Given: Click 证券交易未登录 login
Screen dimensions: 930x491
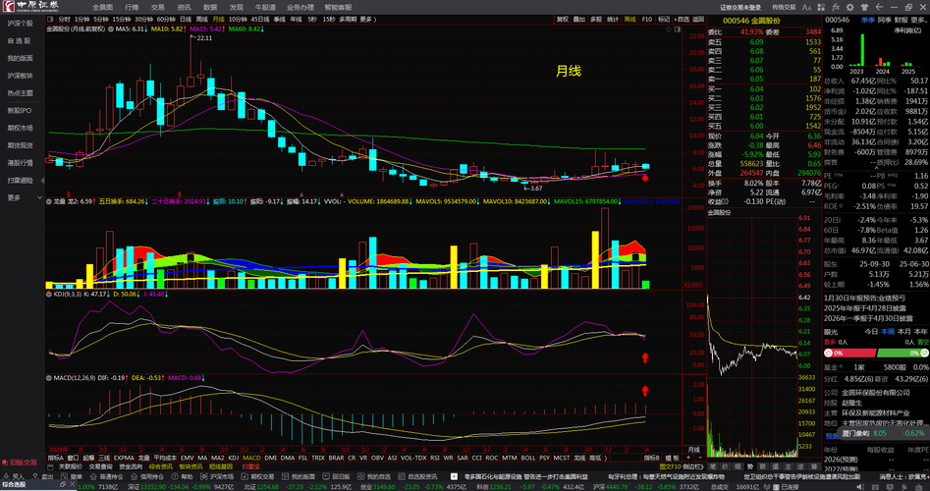Looking at the screenshot, I should pos(740,7).
